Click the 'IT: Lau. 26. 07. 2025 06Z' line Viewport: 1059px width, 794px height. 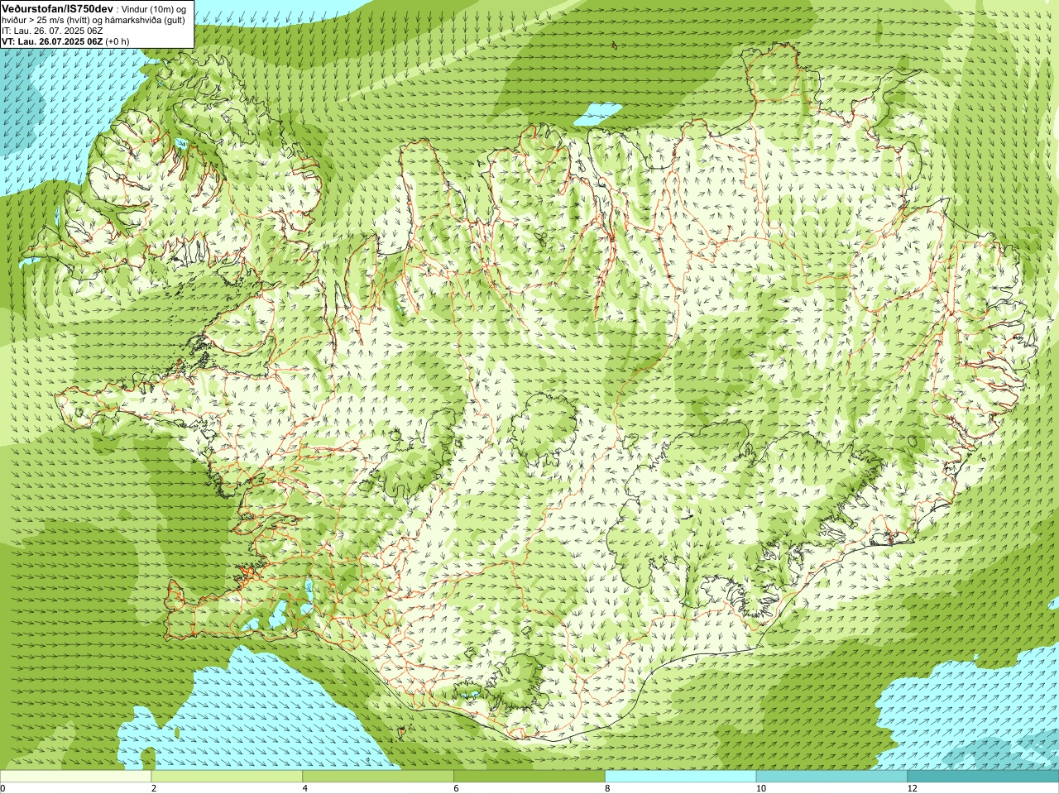[x=52, y=31]
